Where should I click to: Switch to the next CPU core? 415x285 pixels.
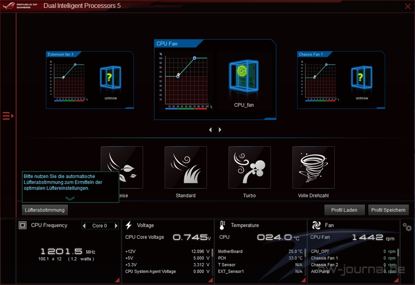[116, 226]
